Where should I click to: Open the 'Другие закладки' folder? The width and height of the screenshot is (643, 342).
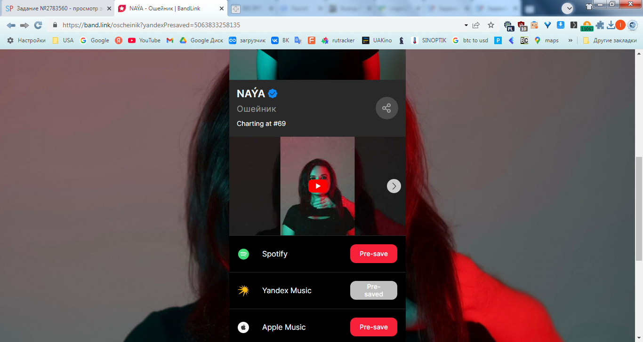coord(610,40)
